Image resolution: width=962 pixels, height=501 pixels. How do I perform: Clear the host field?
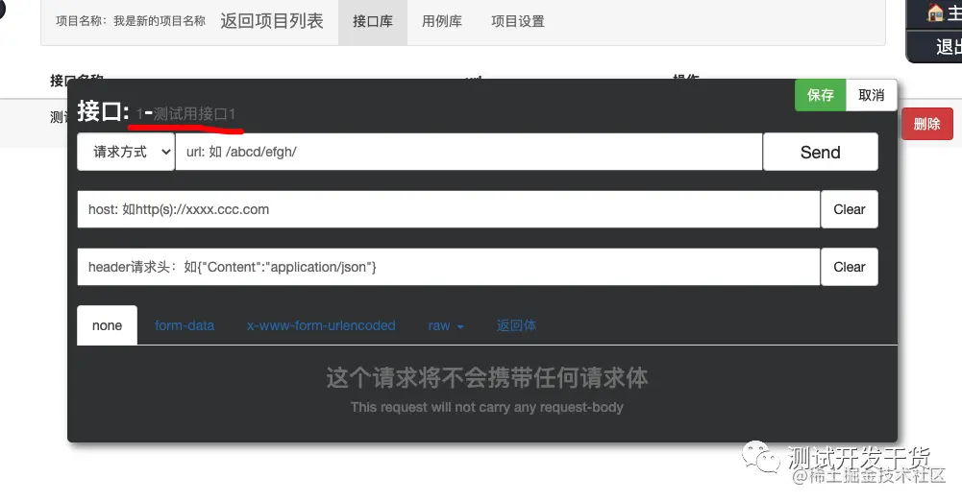point(850,209)
